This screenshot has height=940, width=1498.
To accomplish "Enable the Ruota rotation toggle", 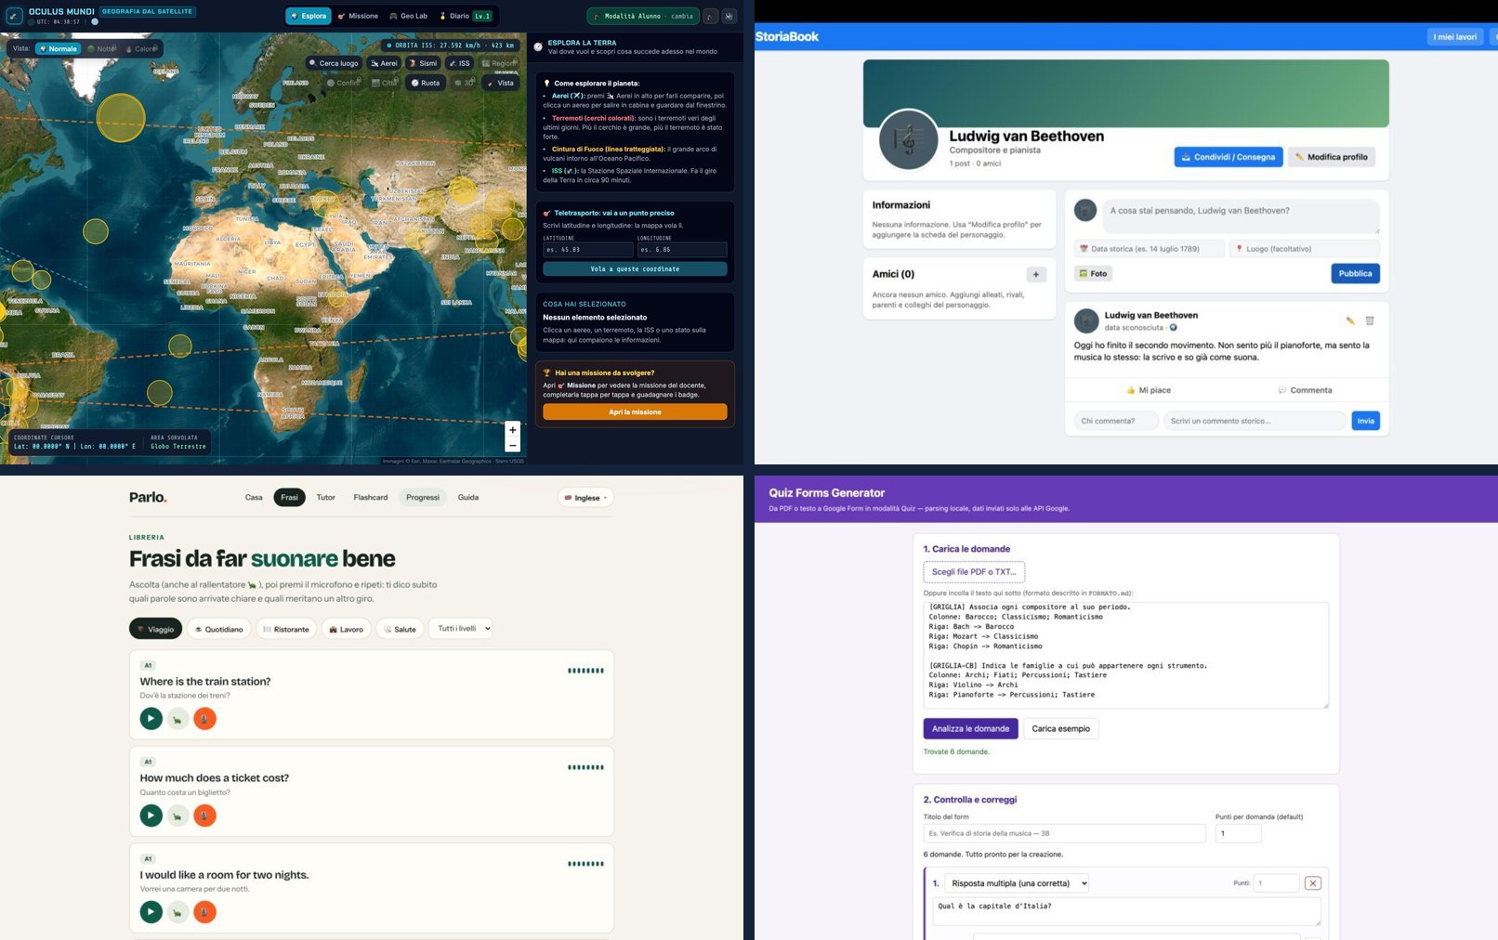I will tap(426, 83).
